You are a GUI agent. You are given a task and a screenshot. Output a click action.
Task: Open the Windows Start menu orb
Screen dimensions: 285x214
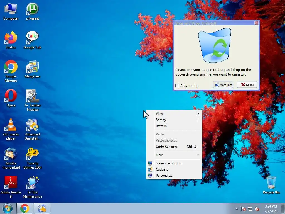click(x=8, y=208)
